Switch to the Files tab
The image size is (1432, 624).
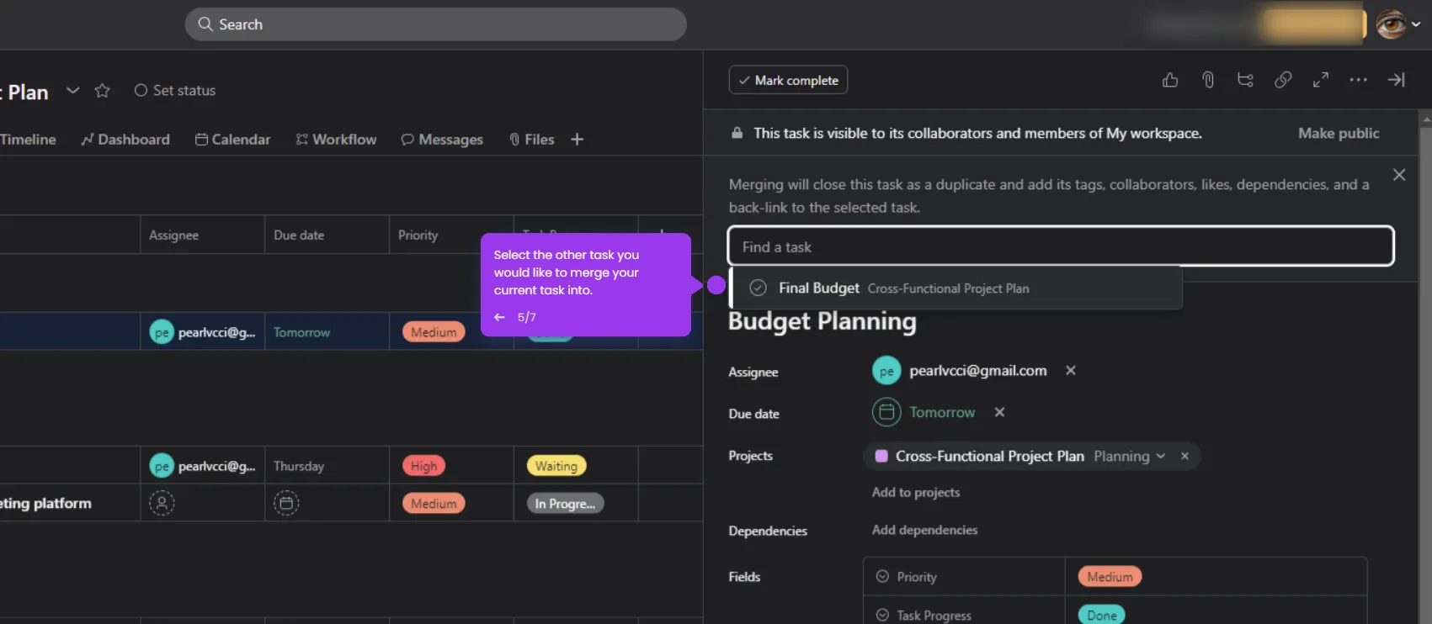532,140
